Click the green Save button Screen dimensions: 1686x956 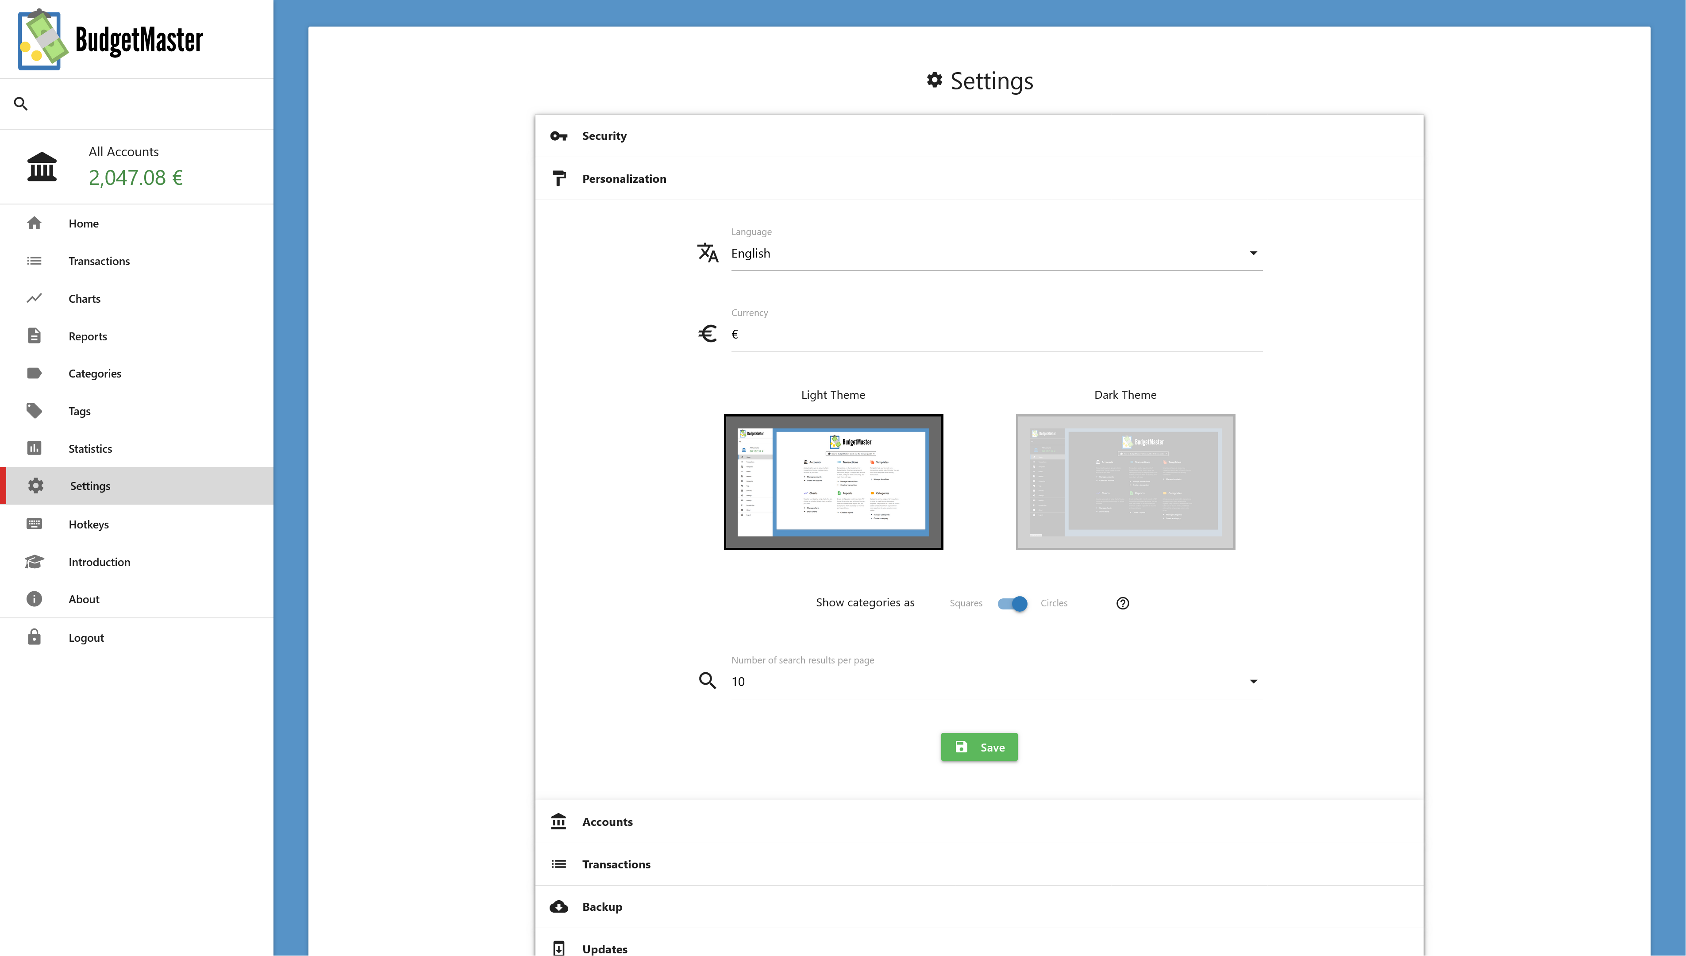978,747
